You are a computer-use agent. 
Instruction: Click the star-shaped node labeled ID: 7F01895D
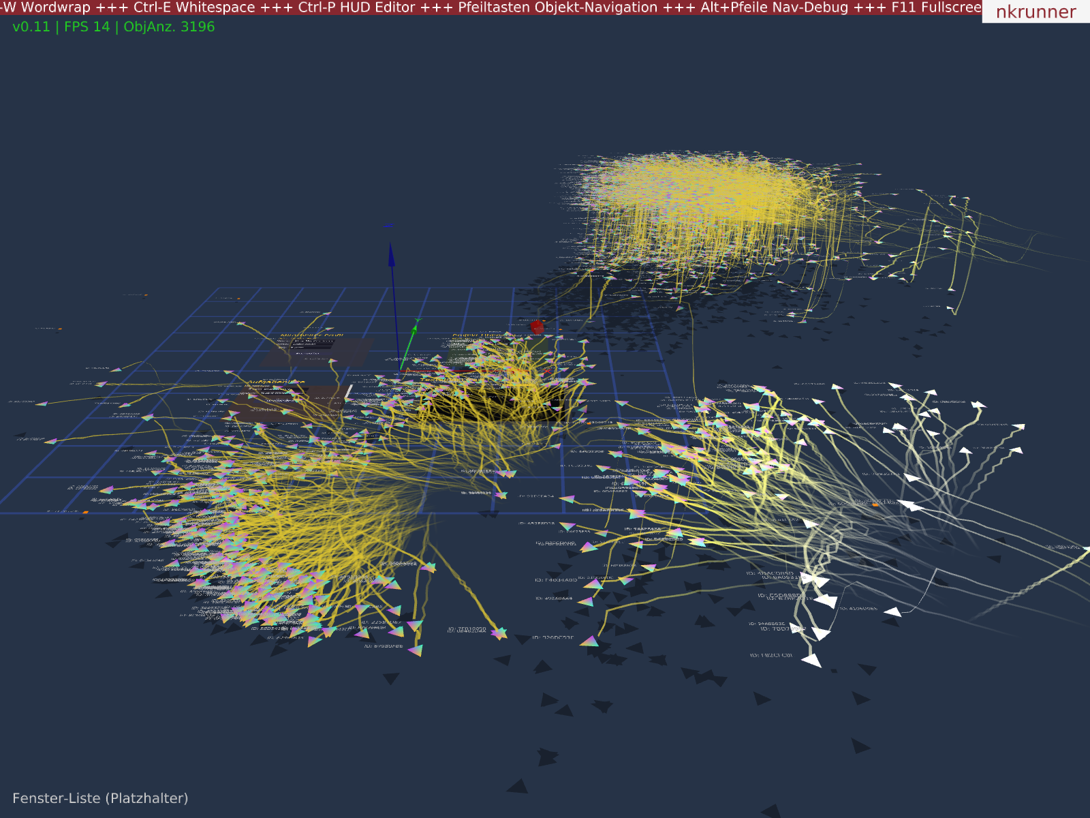499,633
